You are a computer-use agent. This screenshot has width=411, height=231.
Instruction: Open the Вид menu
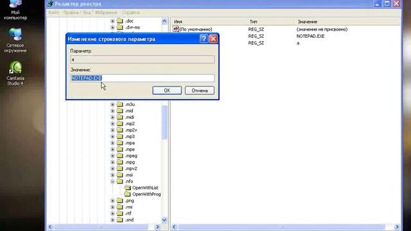tap(87, 12)
